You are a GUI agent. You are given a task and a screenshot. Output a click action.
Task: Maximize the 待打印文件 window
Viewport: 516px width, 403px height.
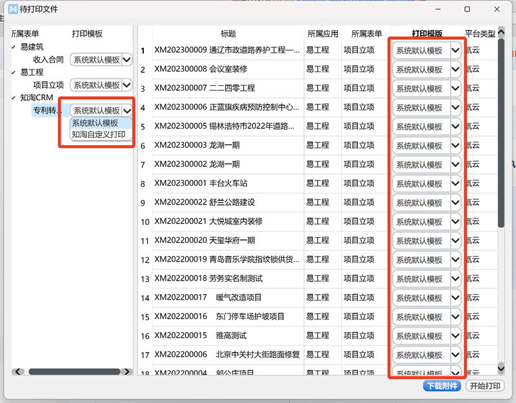click(x=467, y=9)
